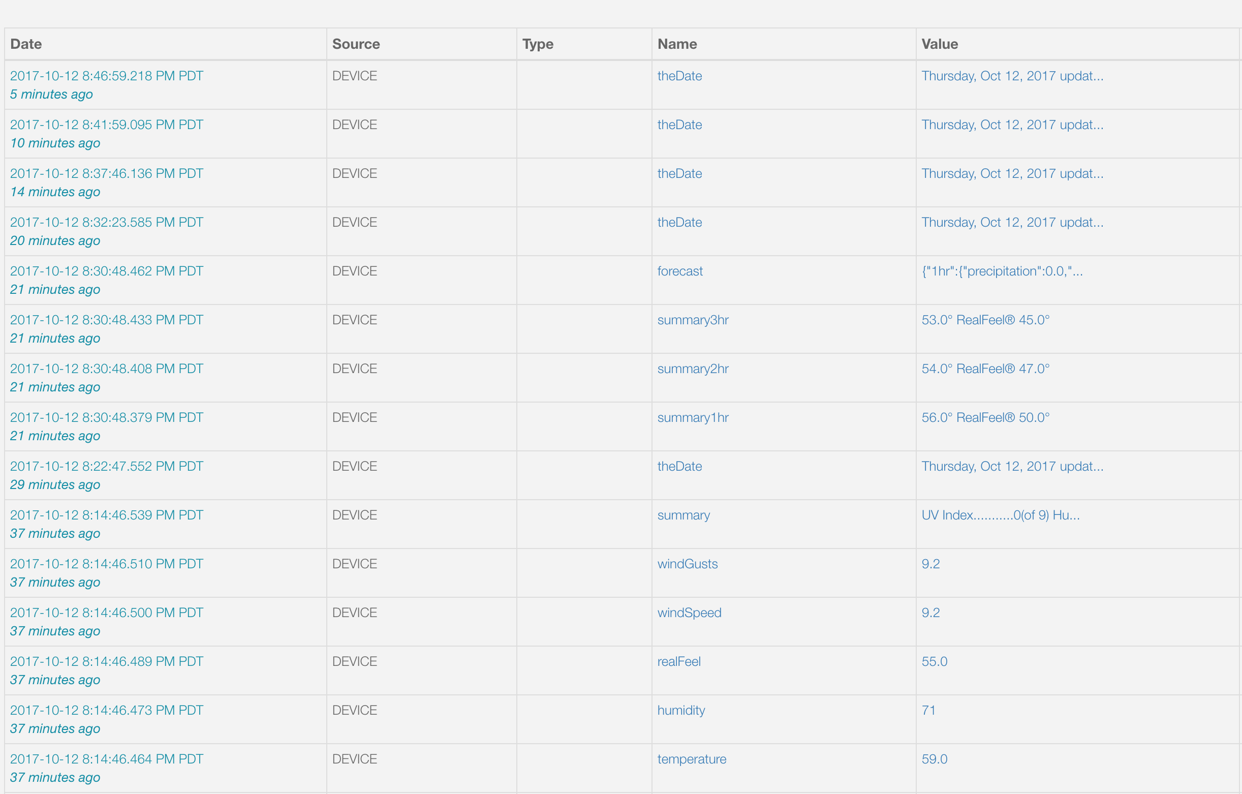This screenshot has height=794, width=1242.
Task: Click value 54.0° RealFeel® 47.0°
Action: (986, 369)
